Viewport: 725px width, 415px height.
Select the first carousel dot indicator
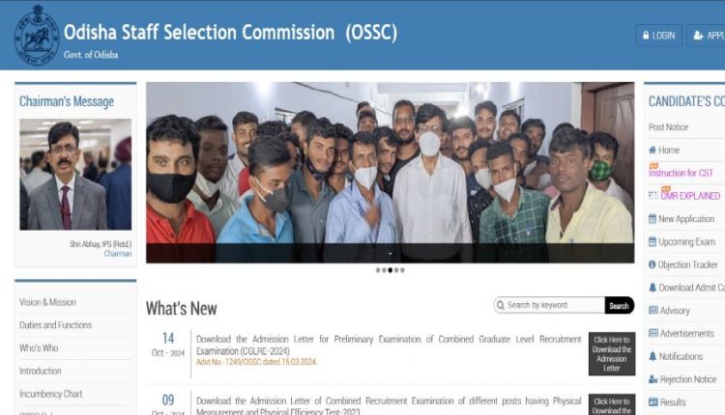pyautogui.click(x=378, y=270)
